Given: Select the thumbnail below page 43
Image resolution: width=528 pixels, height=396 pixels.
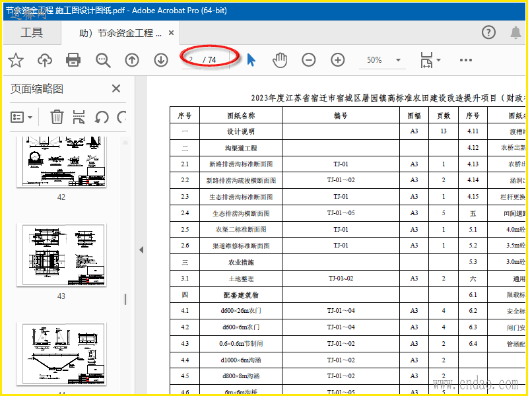Looking at the screenshot, I should click(x=61, y=354).
